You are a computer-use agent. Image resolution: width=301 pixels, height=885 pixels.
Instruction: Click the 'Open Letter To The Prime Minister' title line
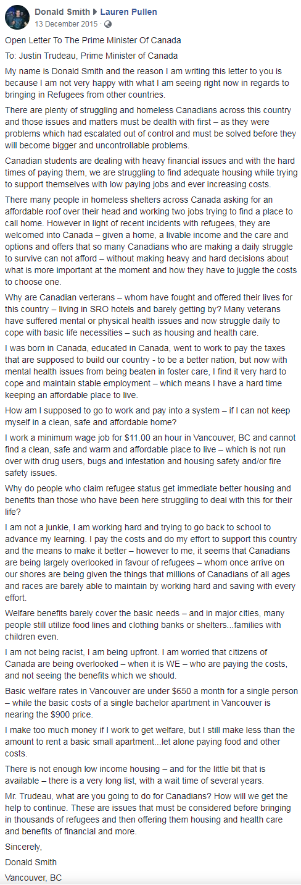pyautogui.click(x=93, y=41)
